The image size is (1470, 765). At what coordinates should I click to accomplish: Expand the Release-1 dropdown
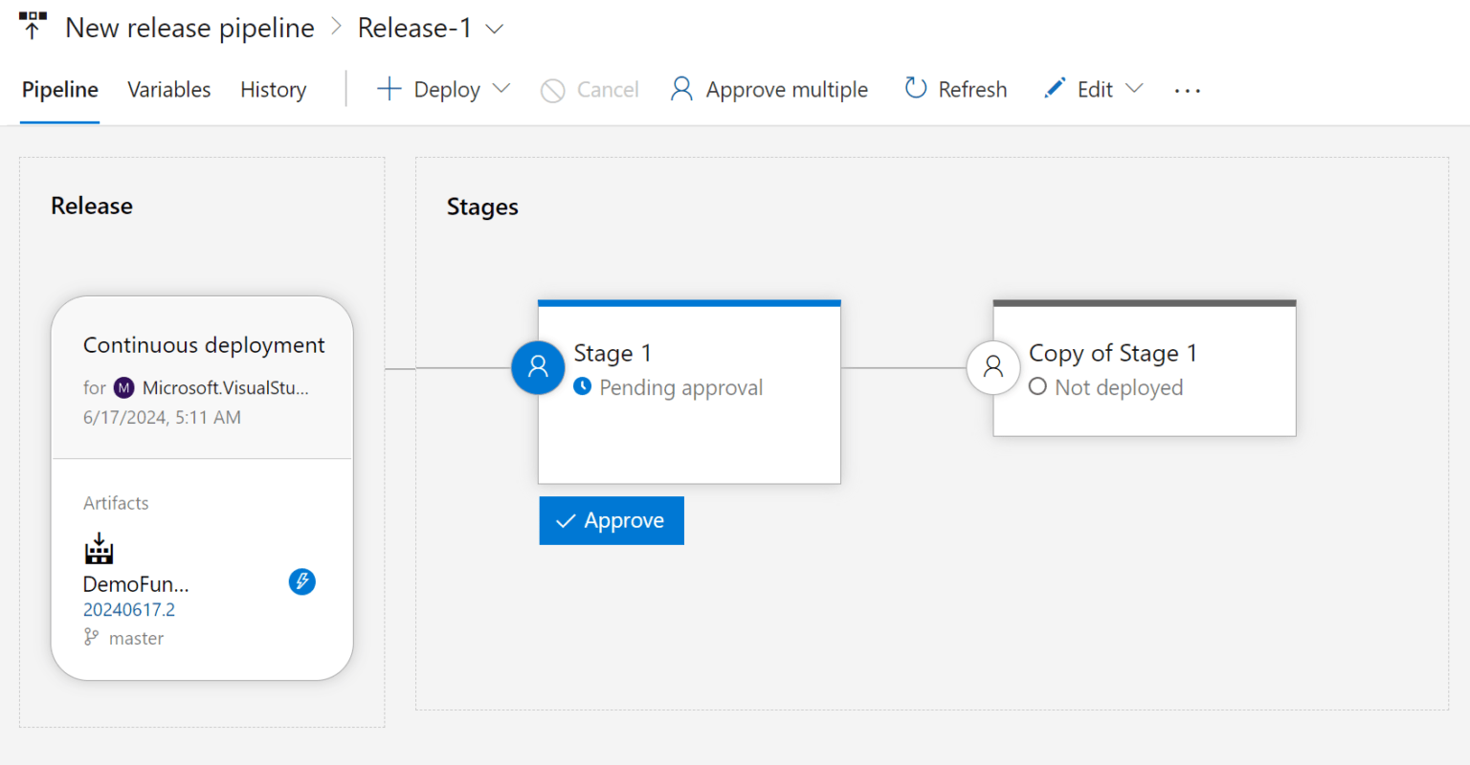pyautogui.click(x=495, y=29)
